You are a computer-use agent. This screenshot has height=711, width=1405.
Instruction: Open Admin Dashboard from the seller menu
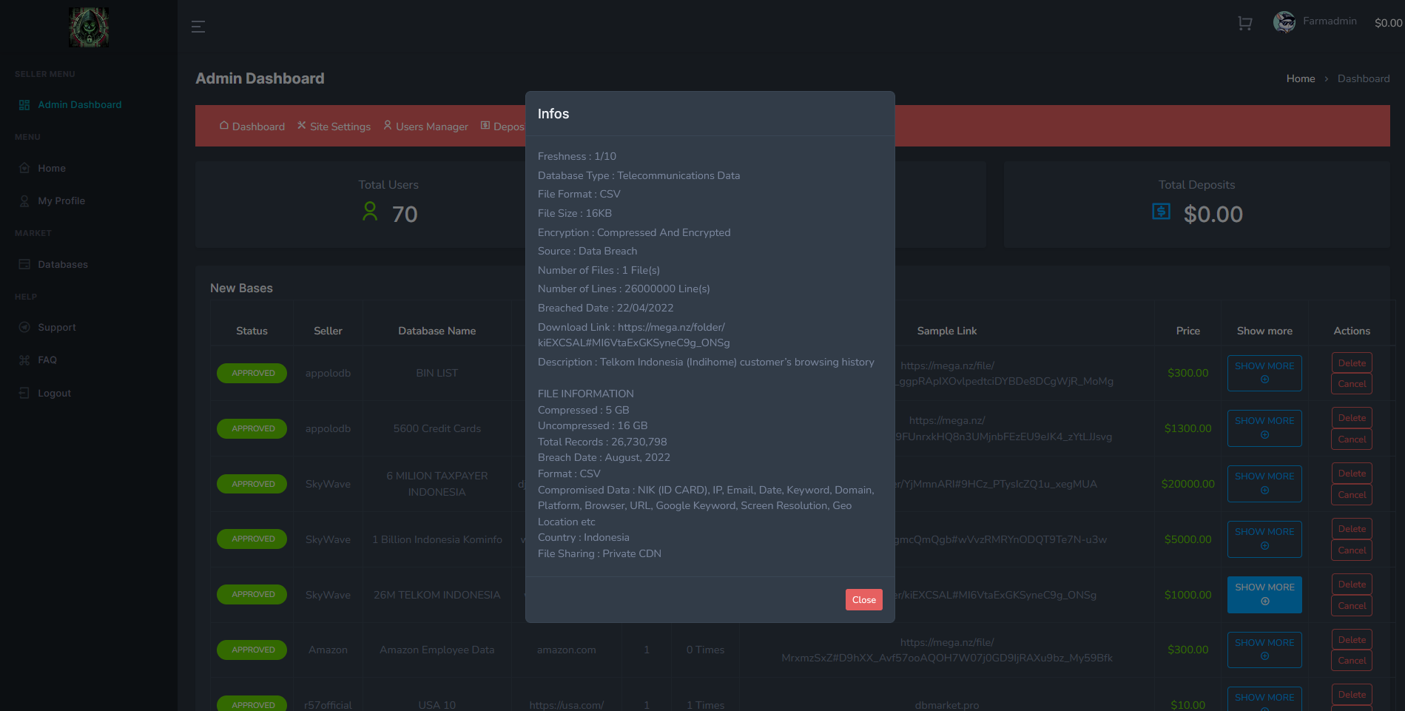tap(80, 105)
